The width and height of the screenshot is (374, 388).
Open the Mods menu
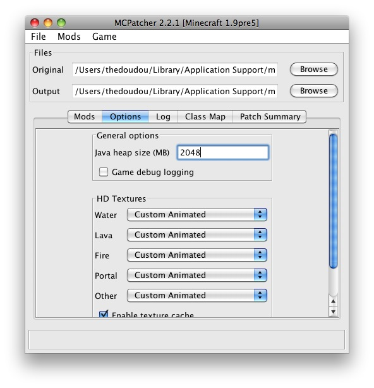[x=69, y=37]
